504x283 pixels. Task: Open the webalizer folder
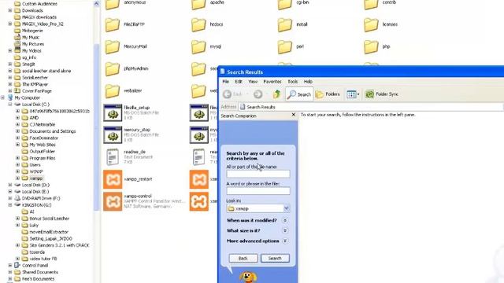click(x=113, y=91)
